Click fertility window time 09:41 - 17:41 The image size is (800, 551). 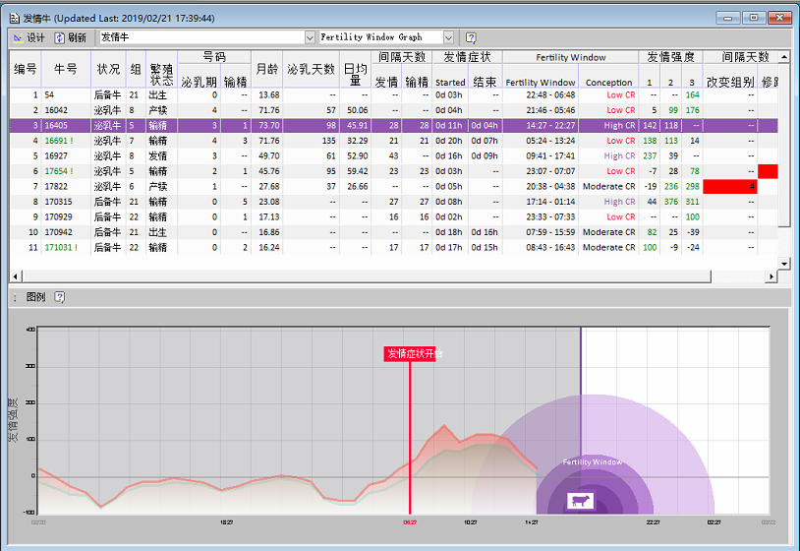tap(550, 155)
